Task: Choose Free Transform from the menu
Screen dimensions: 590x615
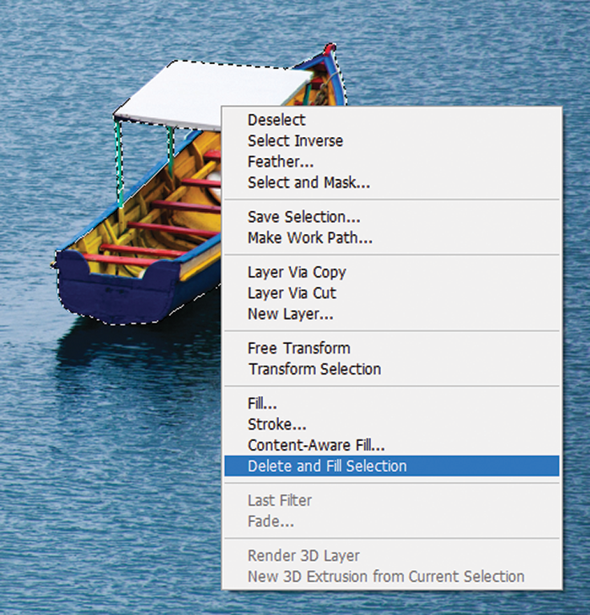Action: pyautogui.click(x=299, y=349)
